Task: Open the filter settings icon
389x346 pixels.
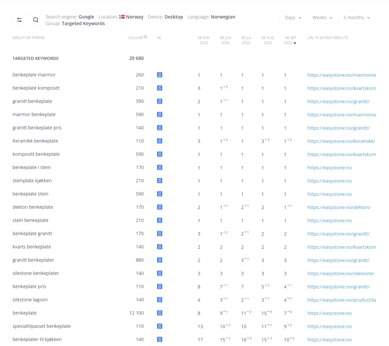Action: 19,20
